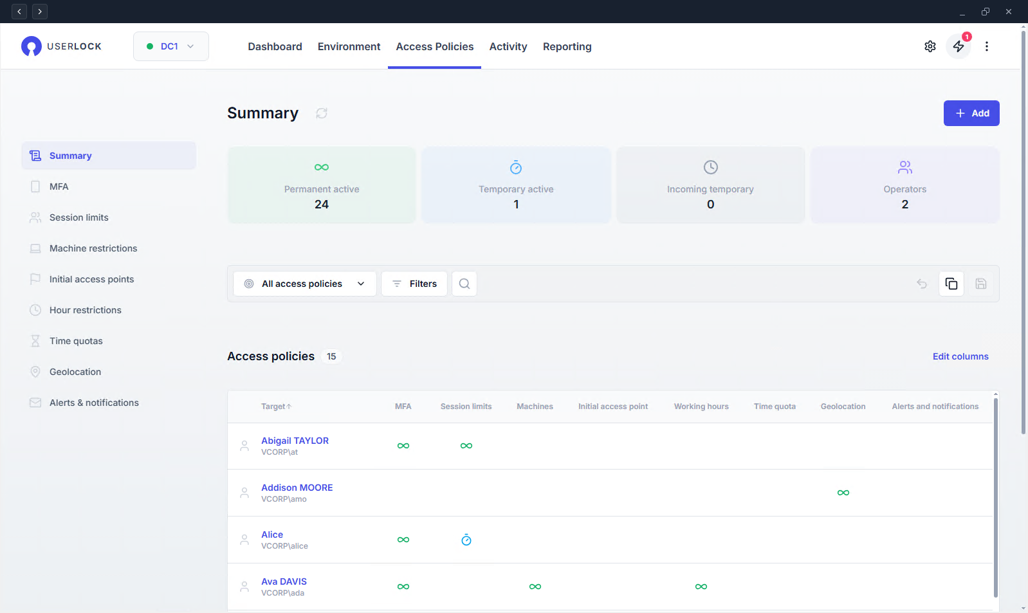Image resolution: width=1028 pixels, height=613 pixels.
Task: Click the Edit columns link
Action: [x=960, y=356]
